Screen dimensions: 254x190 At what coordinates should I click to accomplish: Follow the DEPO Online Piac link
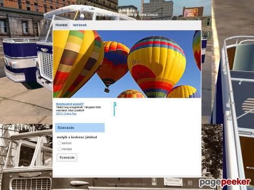66,113
